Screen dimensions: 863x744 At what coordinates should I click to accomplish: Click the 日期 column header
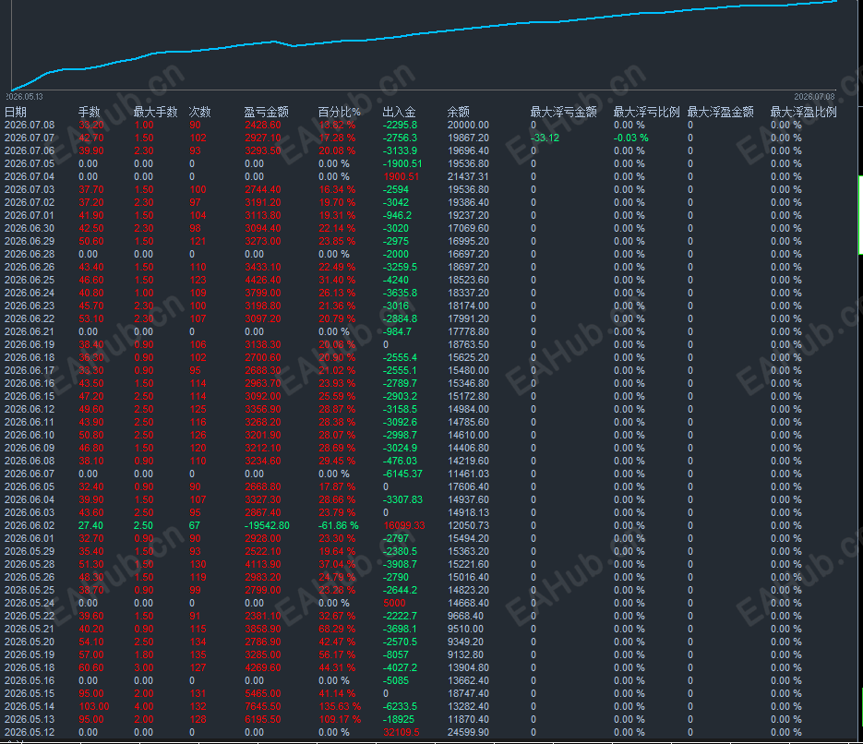[16, 113]
